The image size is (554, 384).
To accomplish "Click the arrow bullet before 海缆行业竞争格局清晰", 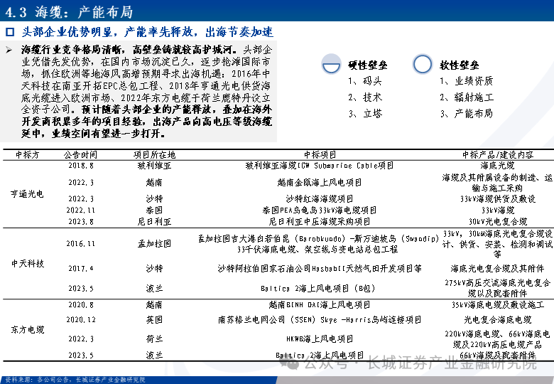I will tap(9, 50).
